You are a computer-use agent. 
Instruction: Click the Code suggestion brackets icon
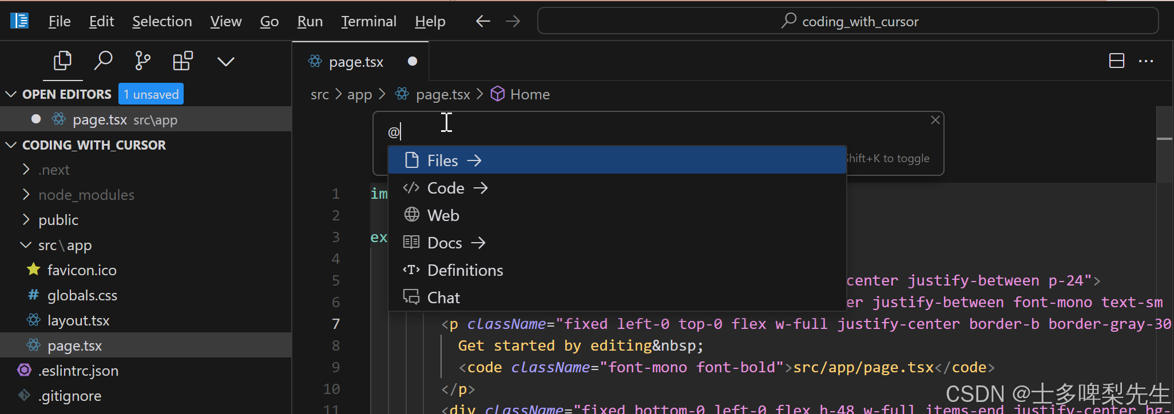[411, 187]
